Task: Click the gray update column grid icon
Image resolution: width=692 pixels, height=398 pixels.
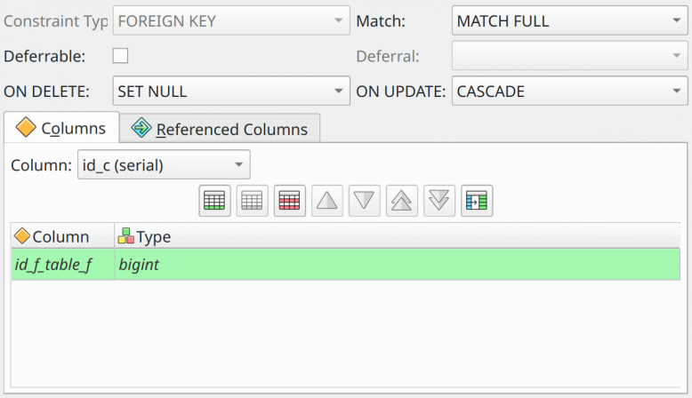Action: coord(252,201)
